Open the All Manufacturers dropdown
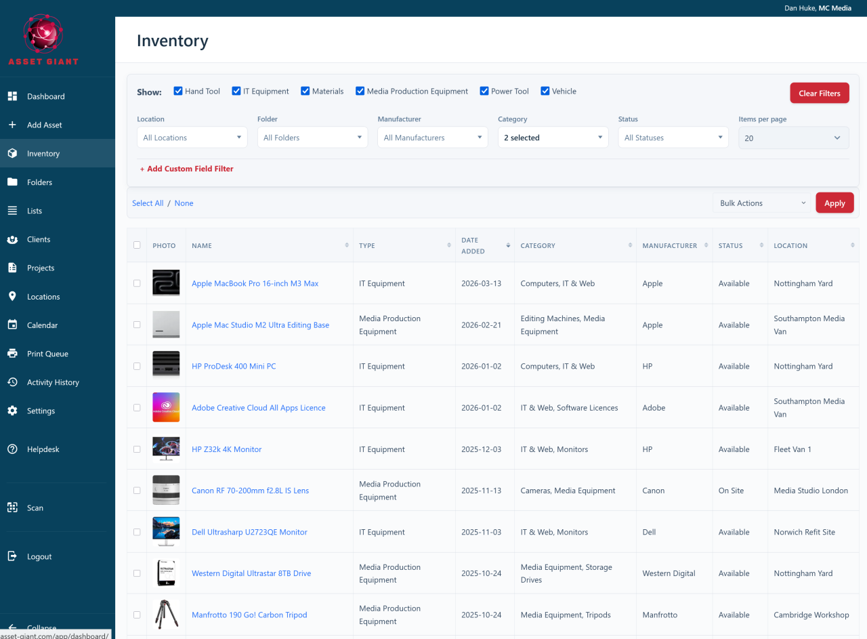Viewport: 867px width, 639px height. 433,138
